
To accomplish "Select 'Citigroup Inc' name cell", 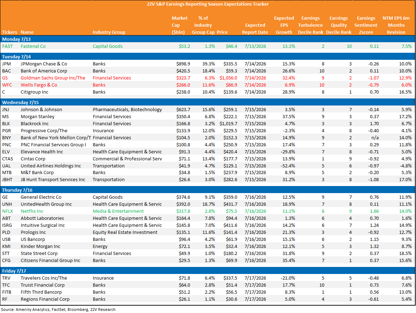I will (34, 92).
